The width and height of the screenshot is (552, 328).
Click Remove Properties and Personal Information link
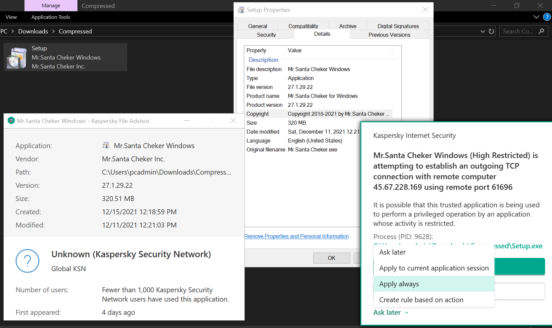(x=297, y=236)
